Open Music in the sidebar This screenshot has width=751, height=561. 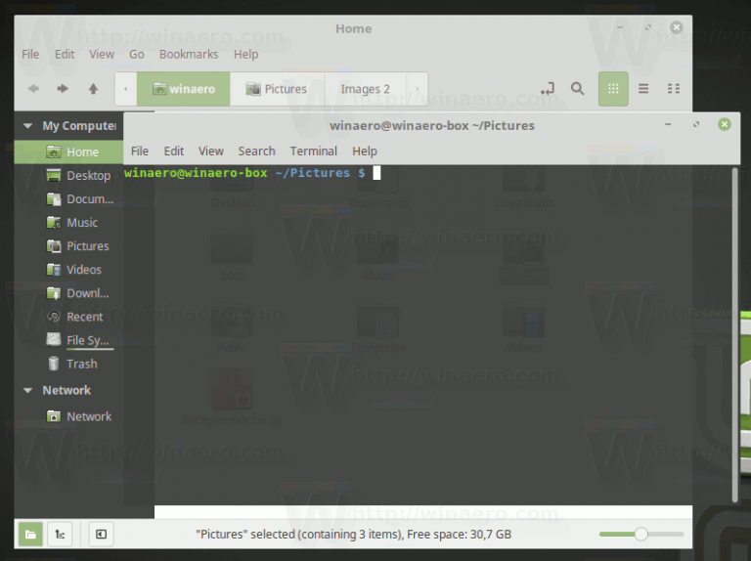pos(68,223)
